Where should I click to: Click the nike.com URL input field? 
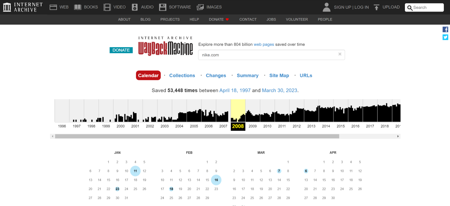tap(271, 55)
